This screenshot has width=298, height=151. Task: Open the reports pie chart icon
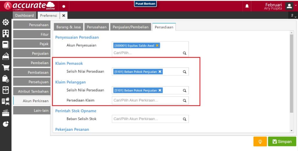click(x=6, y=124)
